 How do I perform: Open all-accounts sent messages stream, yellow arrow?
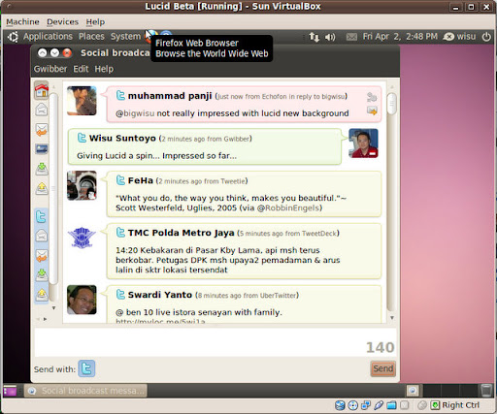point(42,188)
